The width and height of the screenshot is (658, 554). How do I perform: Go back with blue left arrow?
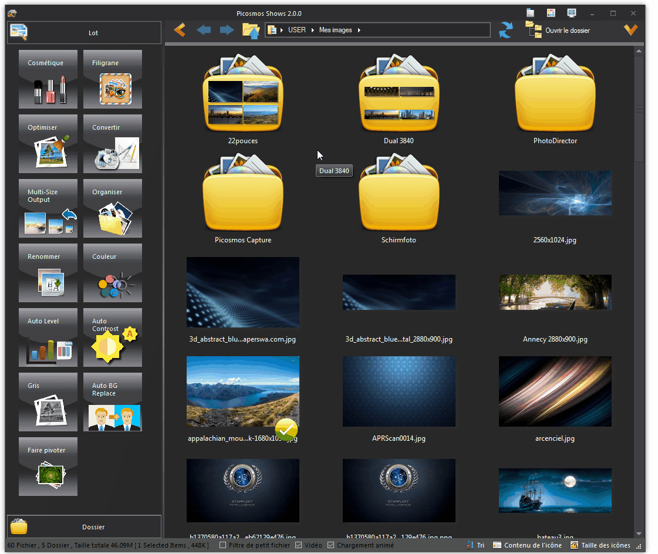[204, 30]
